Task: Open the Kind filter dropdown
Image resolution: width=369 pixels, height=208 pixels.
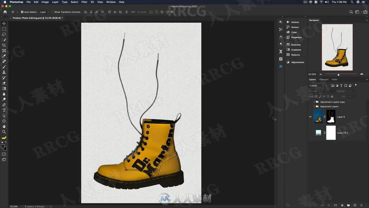Action: tap(319, 86)
